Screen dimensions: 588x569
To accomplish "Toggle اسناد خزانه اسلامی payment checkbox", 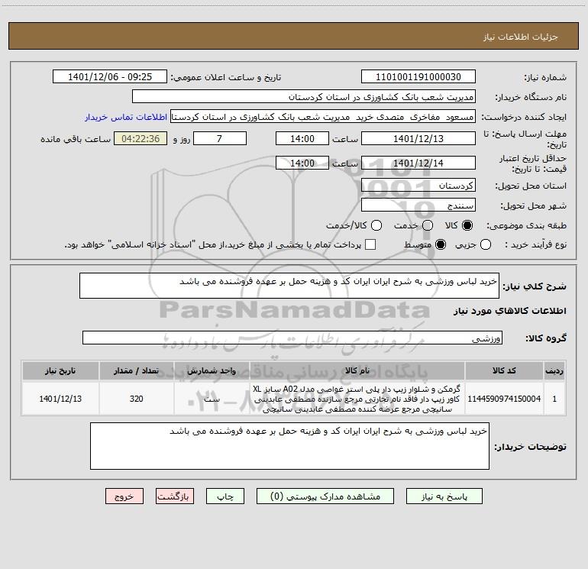I will point(370,244).
